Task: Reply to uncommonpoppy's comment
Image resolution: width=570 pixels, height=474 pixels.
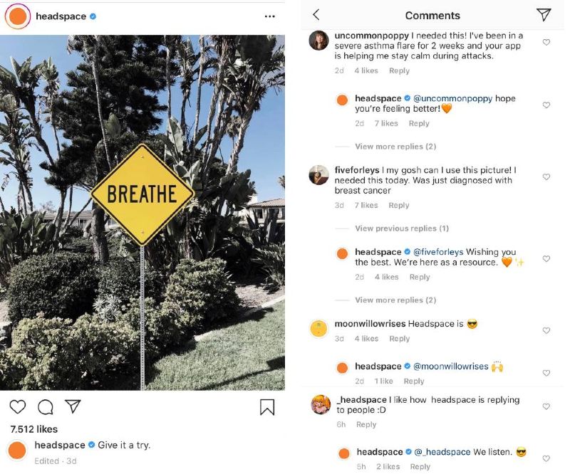Action: 399,70
